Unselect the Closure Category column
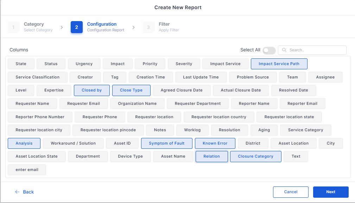 pos(256,157)
